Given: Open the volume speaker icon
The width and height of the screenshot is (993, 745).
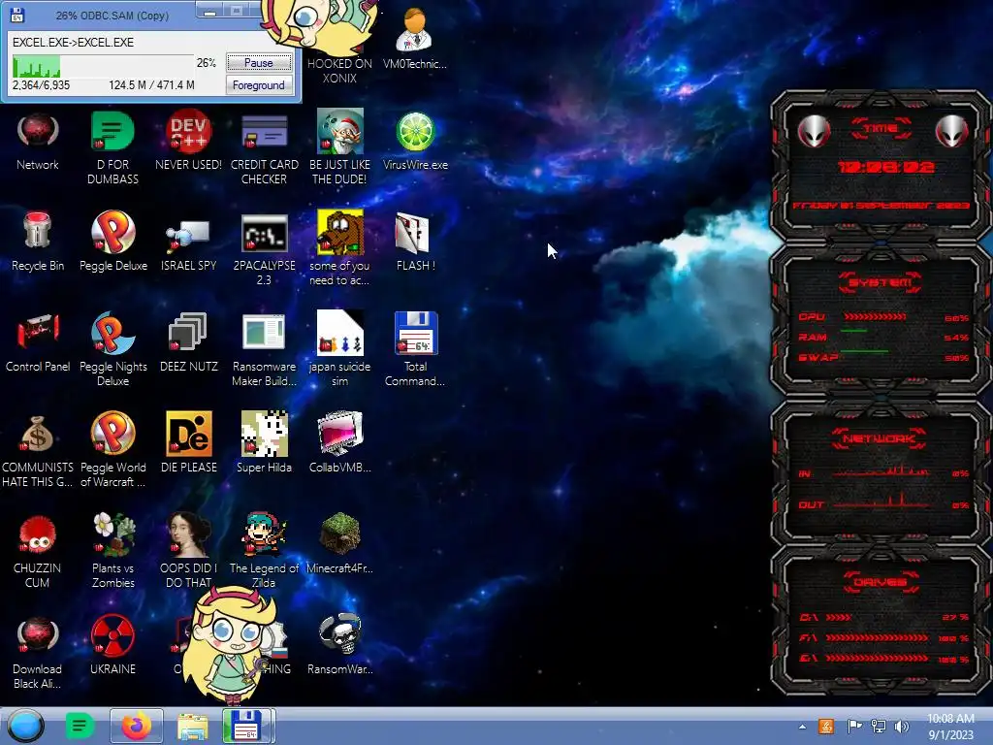Looking at the screenshot, I should click(902, 726).
